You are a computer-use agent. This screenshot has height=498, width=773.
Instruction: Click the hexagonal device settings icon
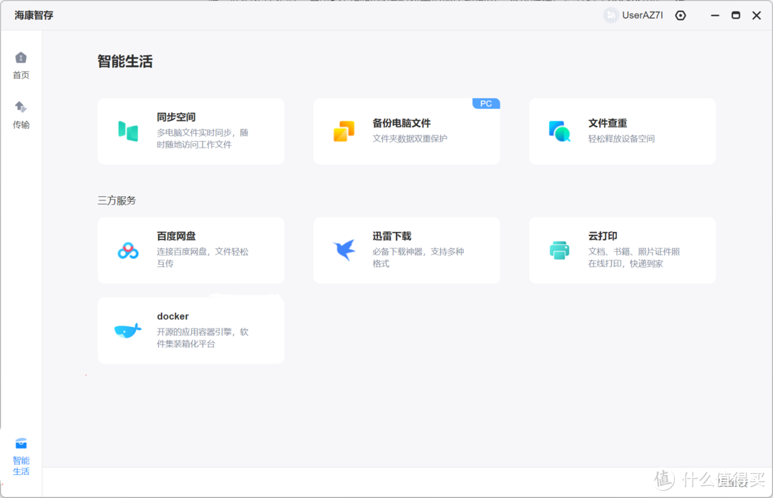click(680, 15)
